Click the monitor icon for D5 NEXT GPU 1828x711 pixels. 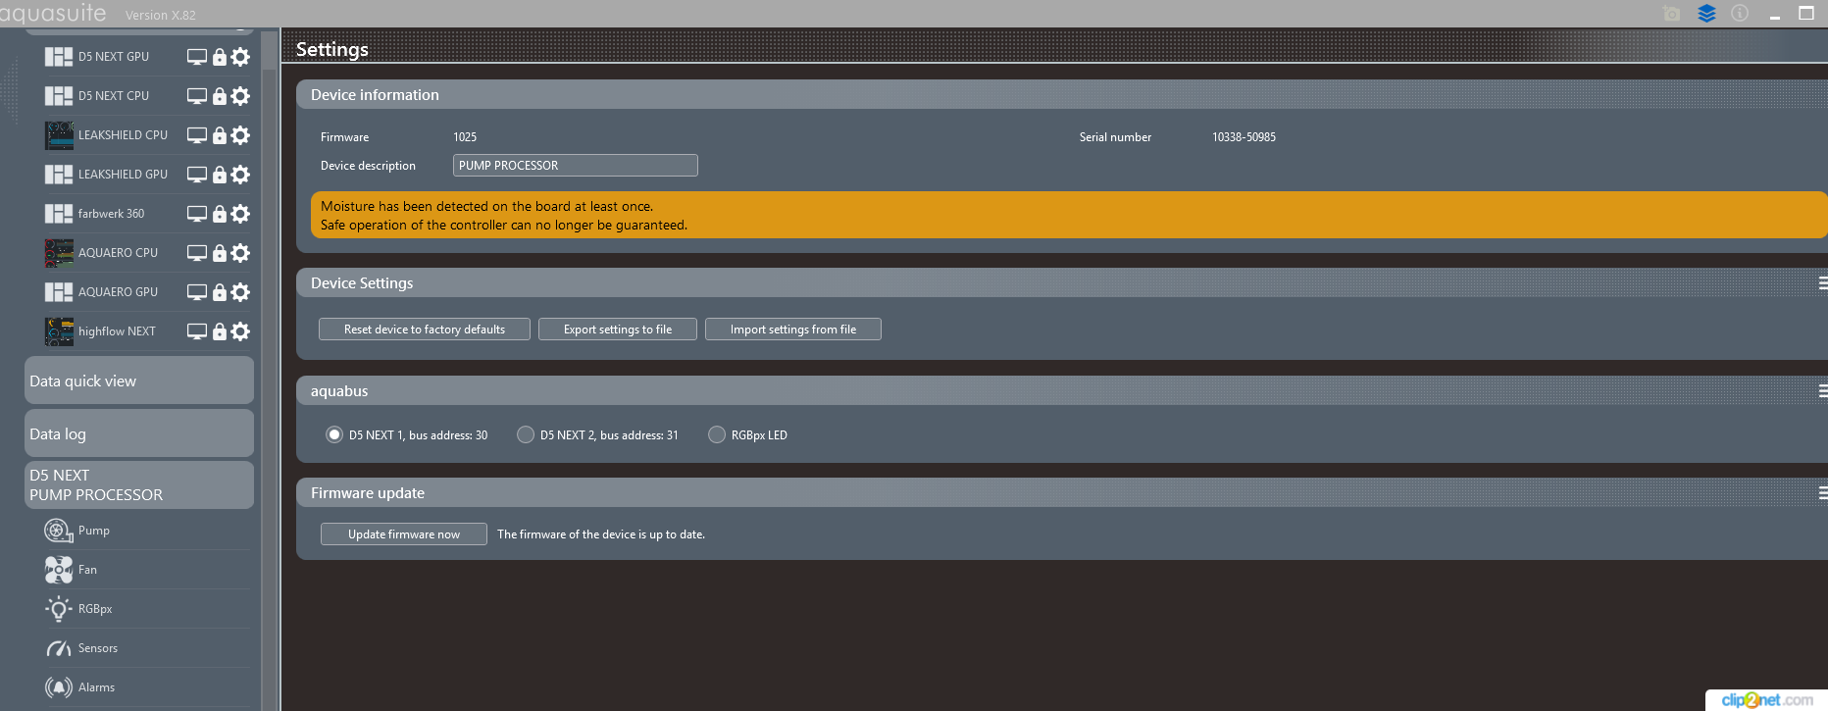click(197, 57)
